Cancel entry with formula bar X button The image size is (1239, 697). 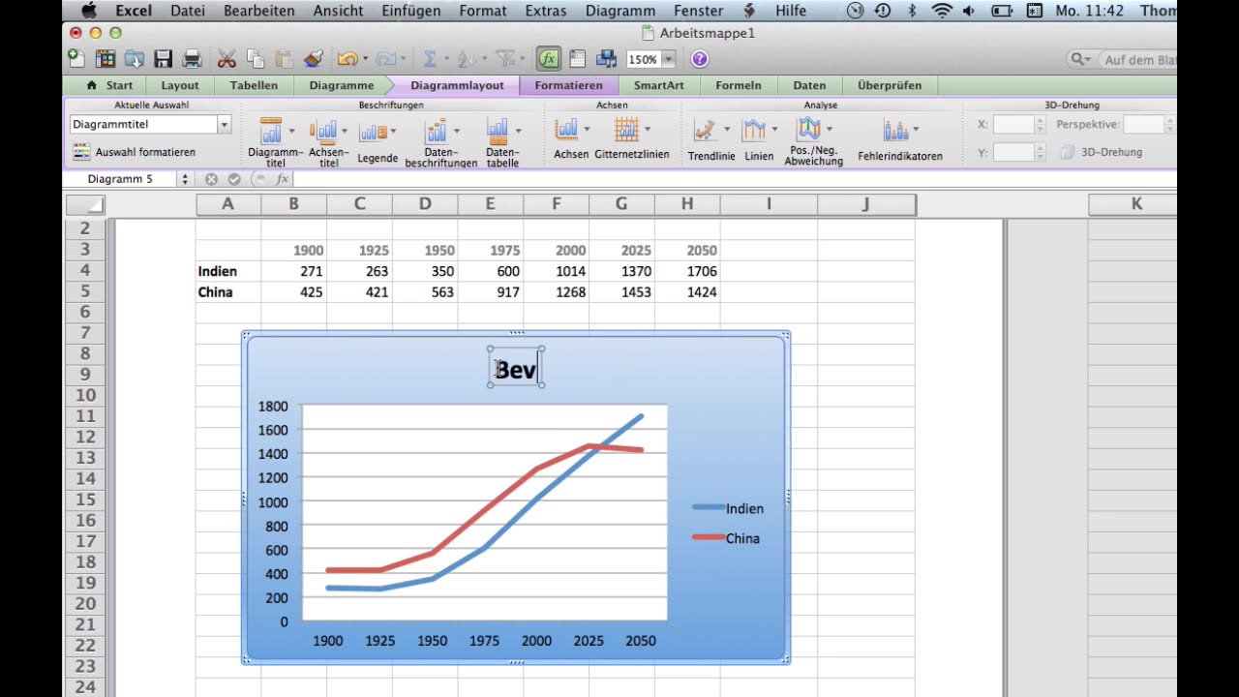(211, 179)
